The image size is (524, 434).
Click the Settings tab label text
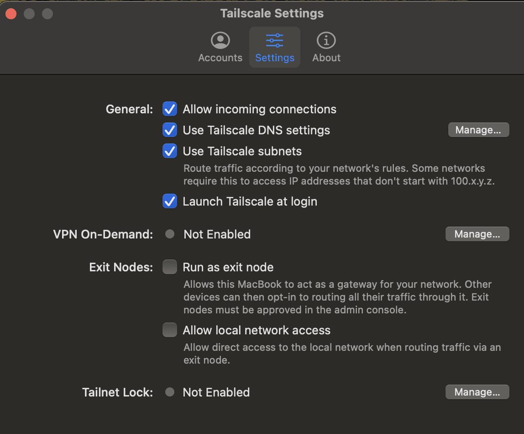[275, 58]
